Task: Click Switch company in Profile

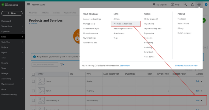Action: point(184,33)
